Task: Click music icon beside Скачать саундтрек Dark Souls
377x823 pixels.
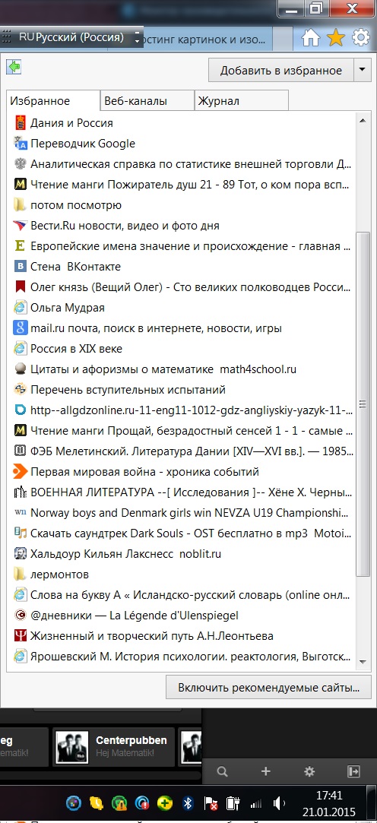Action: (20, 533)
